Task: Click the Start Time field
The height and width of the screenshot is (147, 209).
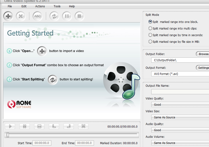Action: pyautogui.click(x=42, y=143)
